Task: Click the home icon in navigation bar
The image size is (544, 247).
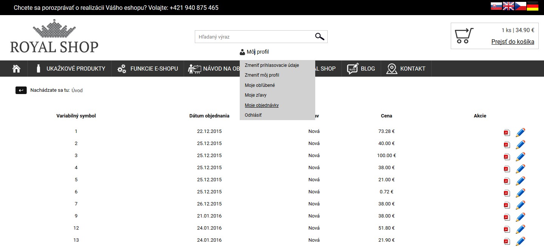Action: 16,69
